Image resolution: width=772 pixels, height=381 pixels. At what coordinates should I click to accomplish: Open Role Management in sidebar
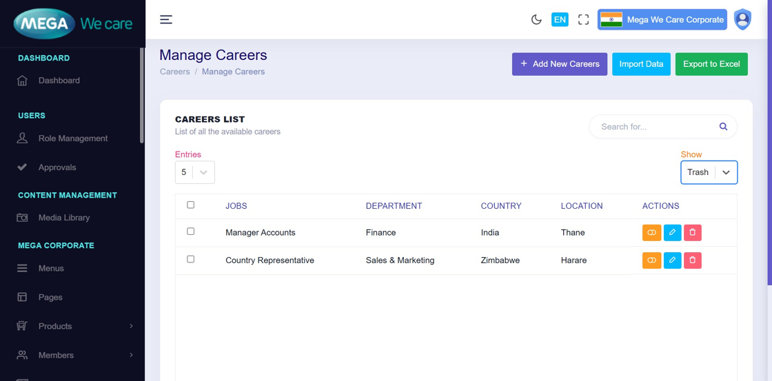pos(73,138)
